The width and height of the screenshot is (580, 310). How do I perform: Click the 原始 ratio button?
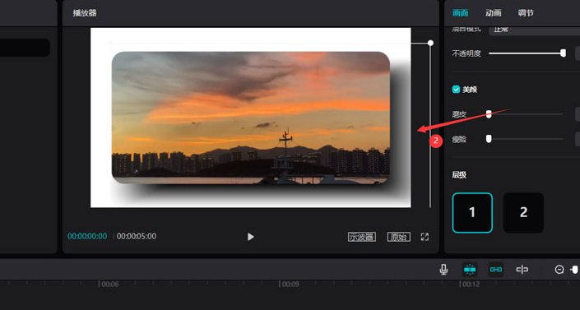pyautogui.click(x=399, y=237)
